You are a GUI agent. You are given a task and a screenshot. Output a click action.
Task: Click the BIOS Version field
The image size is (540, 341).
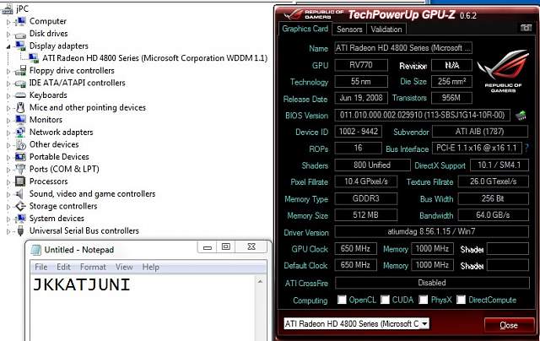click(422, 115)
